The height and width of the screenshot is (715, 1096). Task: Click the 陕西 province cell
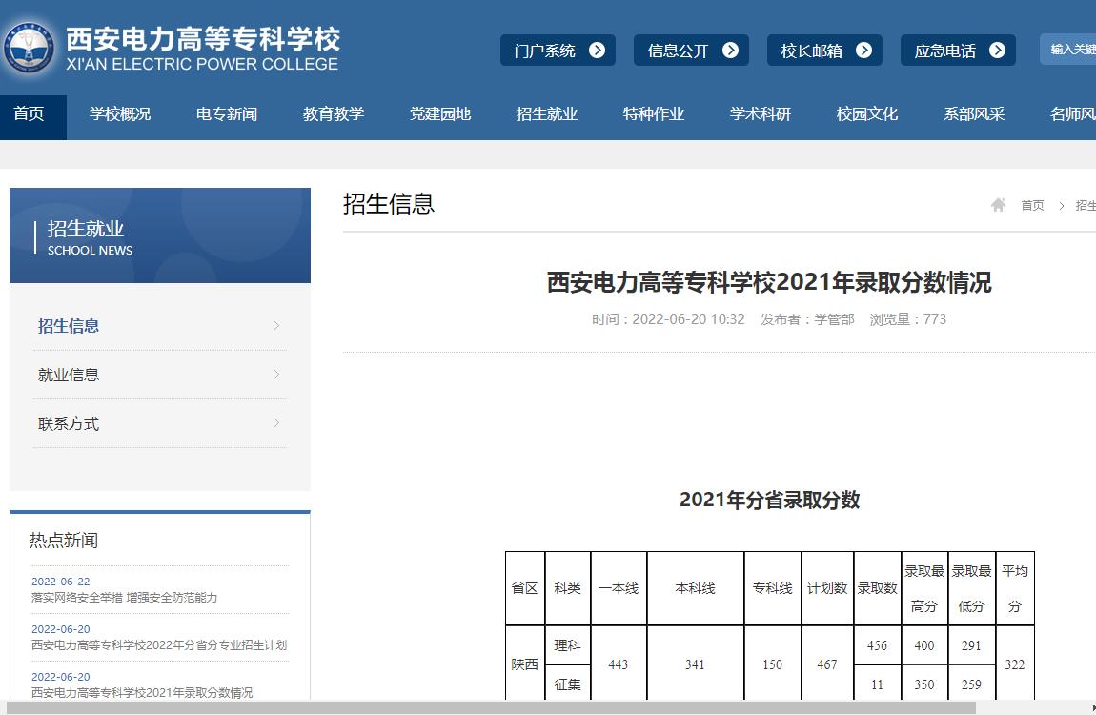(x=525, y=664)
